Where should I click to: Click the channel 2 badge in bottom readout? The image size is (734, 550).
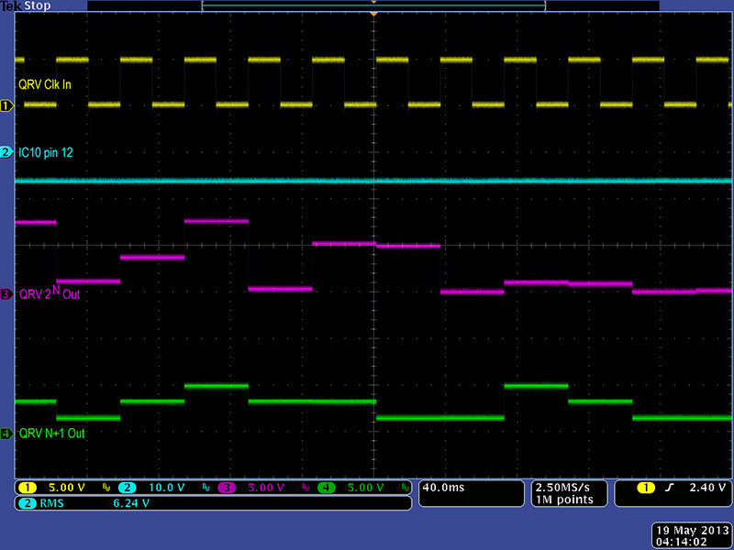(127, 488)
